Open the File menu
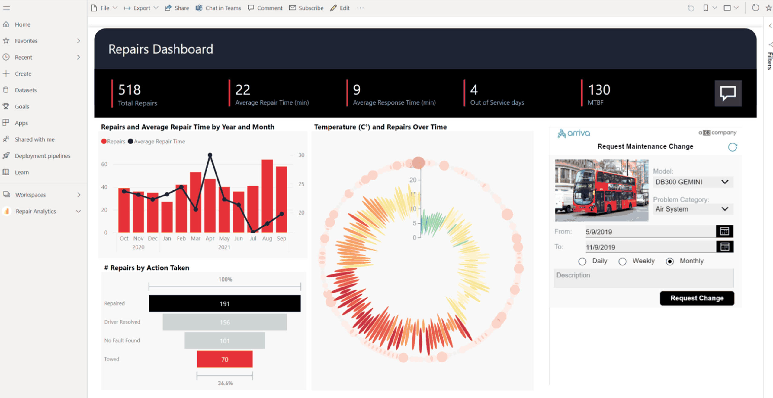This screenshot has height=398, width=773. coord(104,8)
